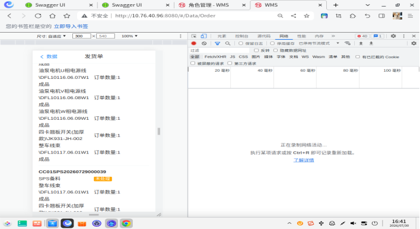Image resolution: width=420 pixels, height=229 pixels.
Task: Click the power icon in system tray
Action: point(375,223)
